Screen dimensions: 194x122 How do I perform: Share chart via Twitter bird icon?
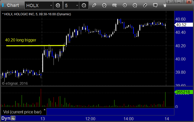(165, 5)
